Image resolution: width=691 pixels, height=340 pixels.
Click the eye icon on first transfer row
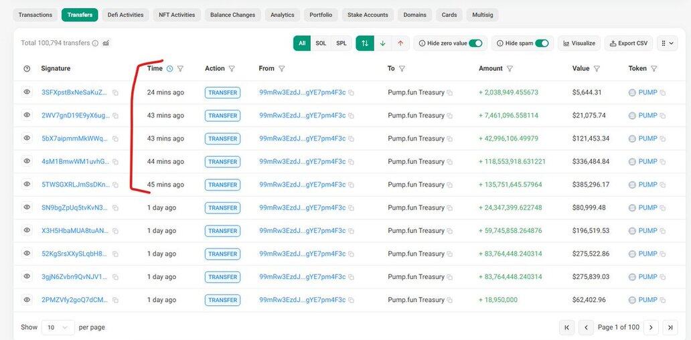[x=27, y=92]
